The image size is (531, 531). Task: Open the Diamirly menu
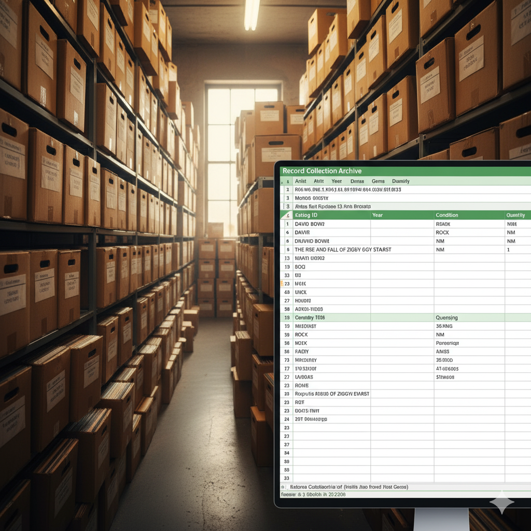pos(400,181)
